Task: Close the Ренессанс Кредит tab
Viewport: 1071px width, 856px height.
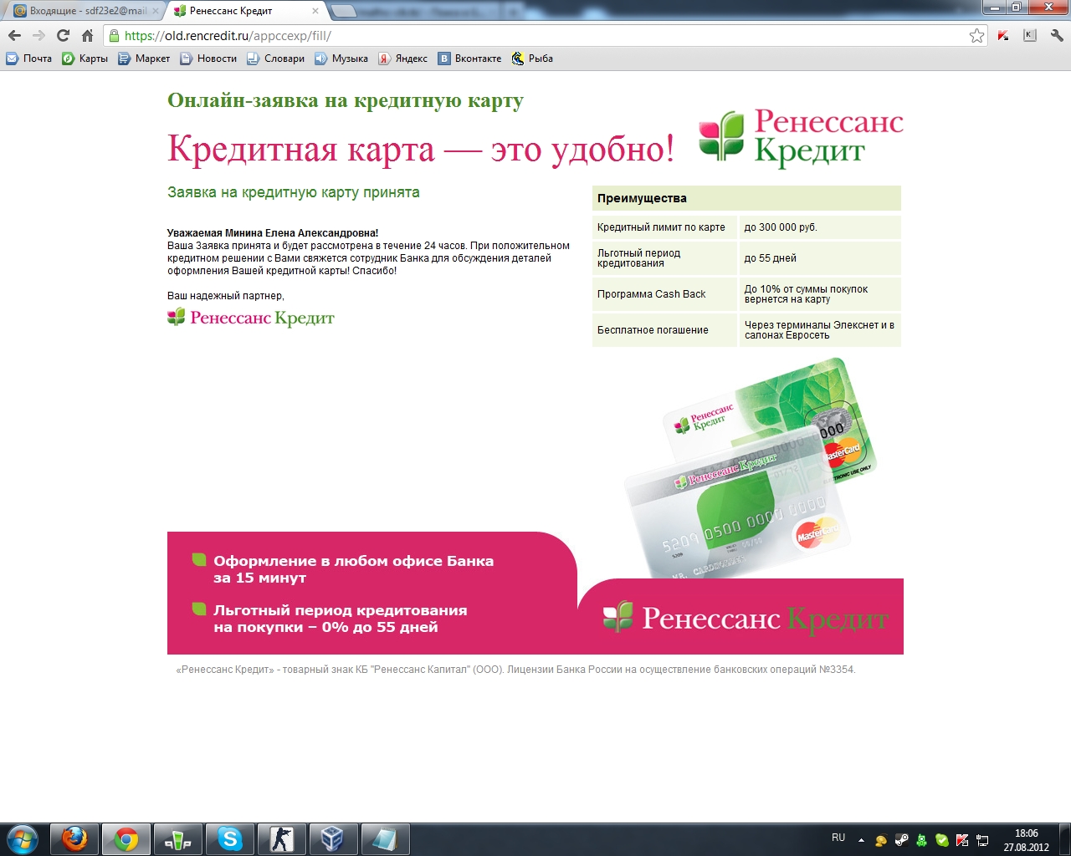Action: 315,11
